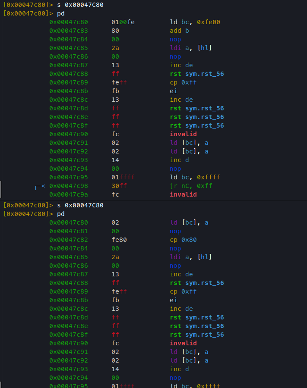Click hex bytes '0100fe' in the top pane

pyautogui.click(x=123, y=22)
